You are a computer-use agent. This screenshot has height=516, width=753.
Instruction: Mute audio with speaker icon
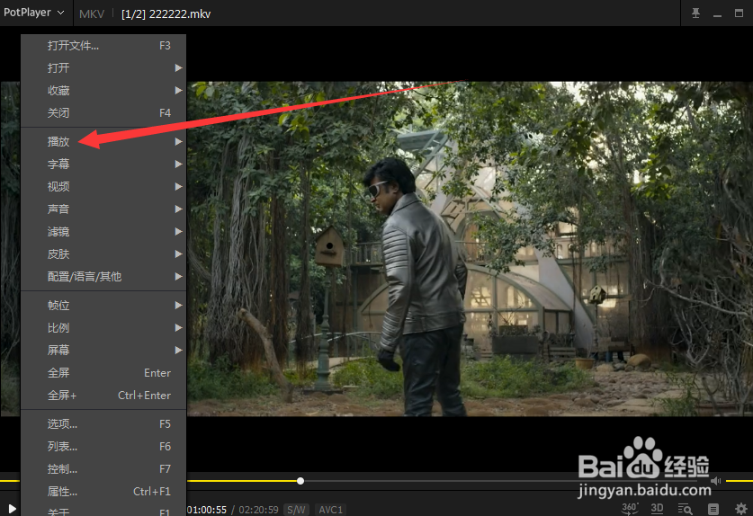click(716, 480)
